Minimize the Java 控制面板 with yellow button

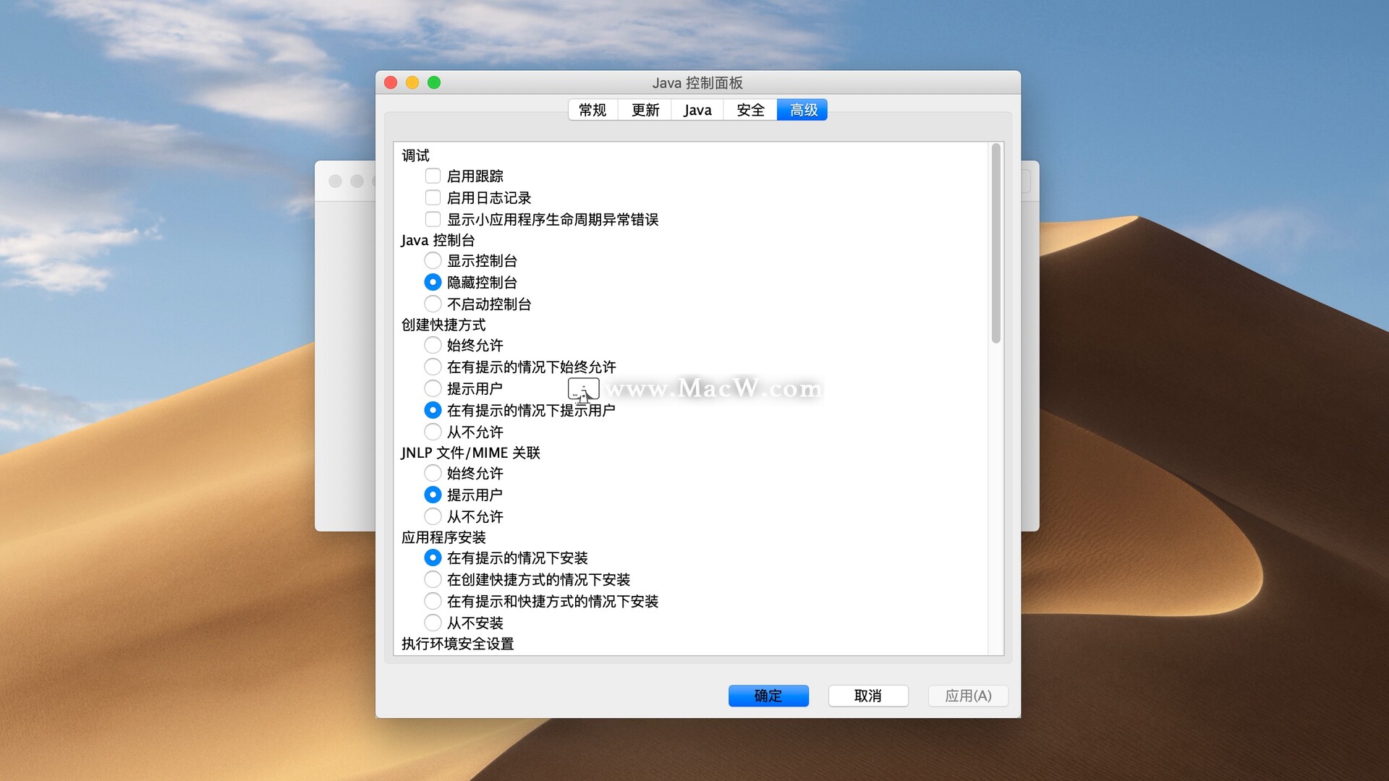(x=412, y=82)
